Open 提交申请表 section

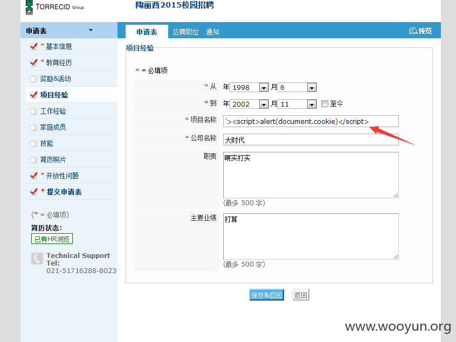64,192
